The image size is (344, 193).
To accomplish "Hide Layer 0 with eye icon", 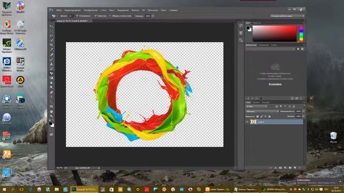I will pos(247,122).
